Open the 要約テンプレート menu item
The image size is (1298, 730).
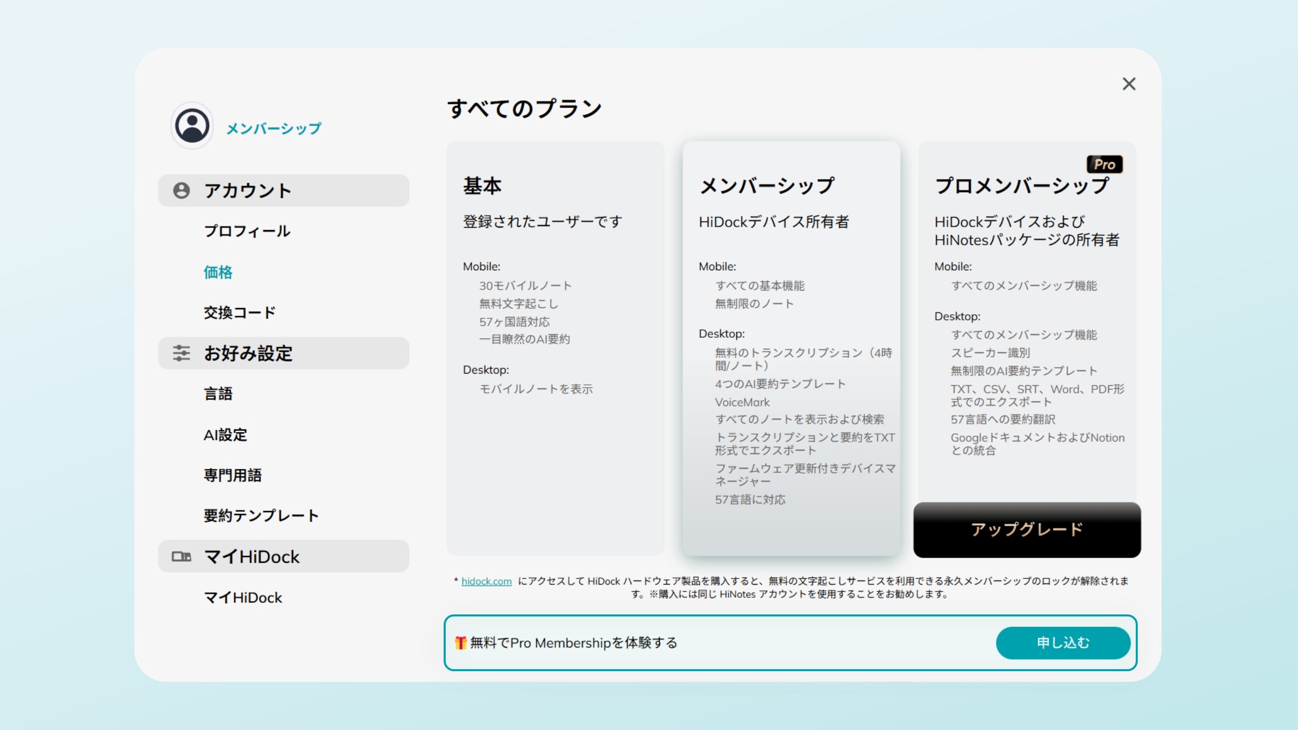[x=261, y=516]
